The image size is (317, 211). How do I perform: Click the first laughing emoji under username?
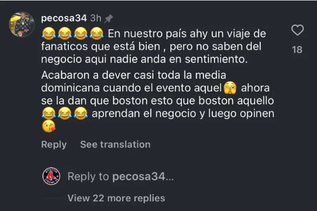tap(49, 34)
